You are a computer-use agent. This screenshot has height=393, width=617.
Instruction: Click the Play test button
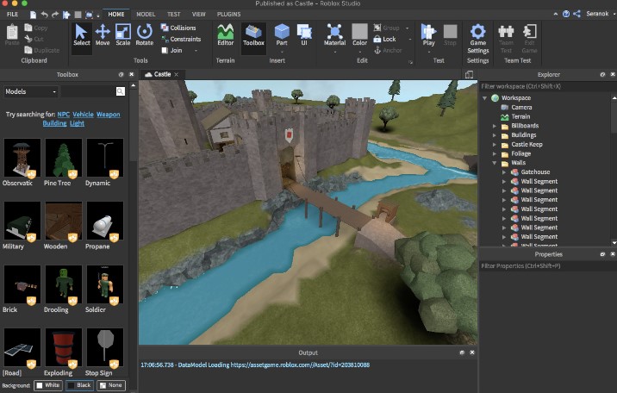point(428,35)
